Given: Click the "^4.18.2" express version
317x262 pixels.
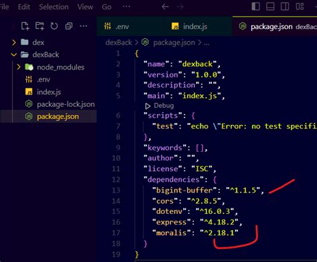Looking at the screenshot, I should 219,222.
